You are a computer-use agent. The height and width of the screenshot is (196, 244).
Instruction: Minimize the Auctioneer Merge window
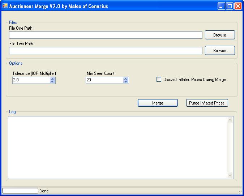221,6
